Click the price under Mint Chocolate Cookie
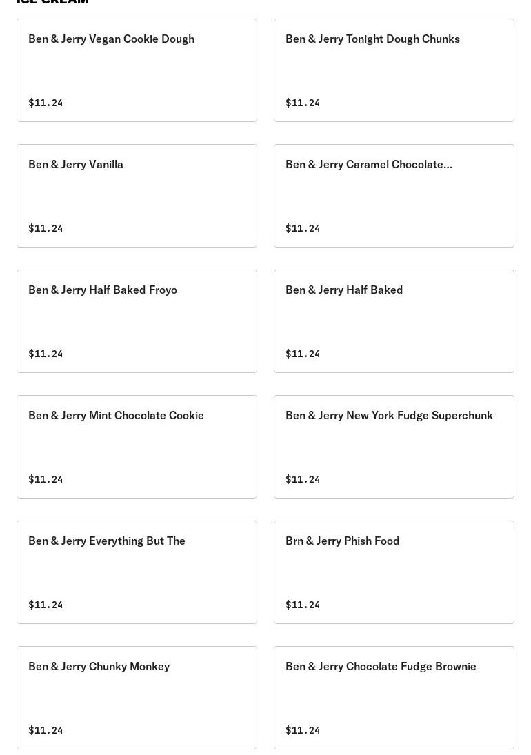Screen dimensions: 531x755 [x=46, y=479]
